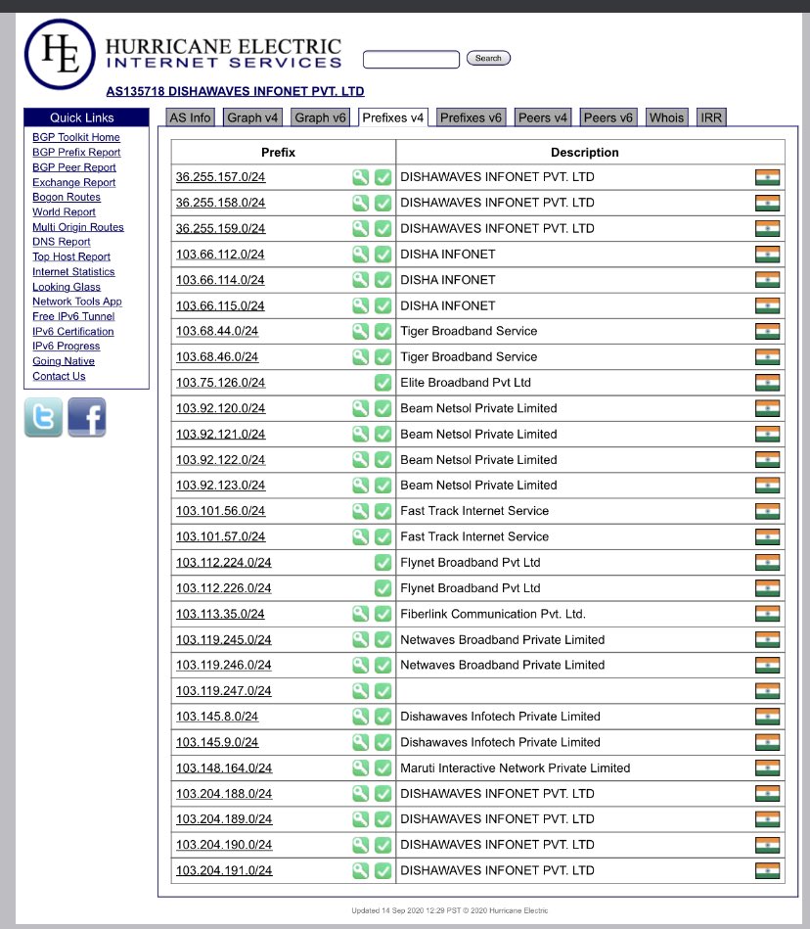The width and height of the screenshot is (810, 929).
Task: Click magnifier icon for 103.113.35.0/24
Action: click(x=361, y=614)
